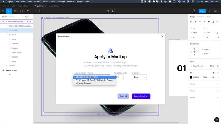This screenshot has height=124, width=221.
Task: Remove the fill with the minus icon
Action: [x=218, y=77]
